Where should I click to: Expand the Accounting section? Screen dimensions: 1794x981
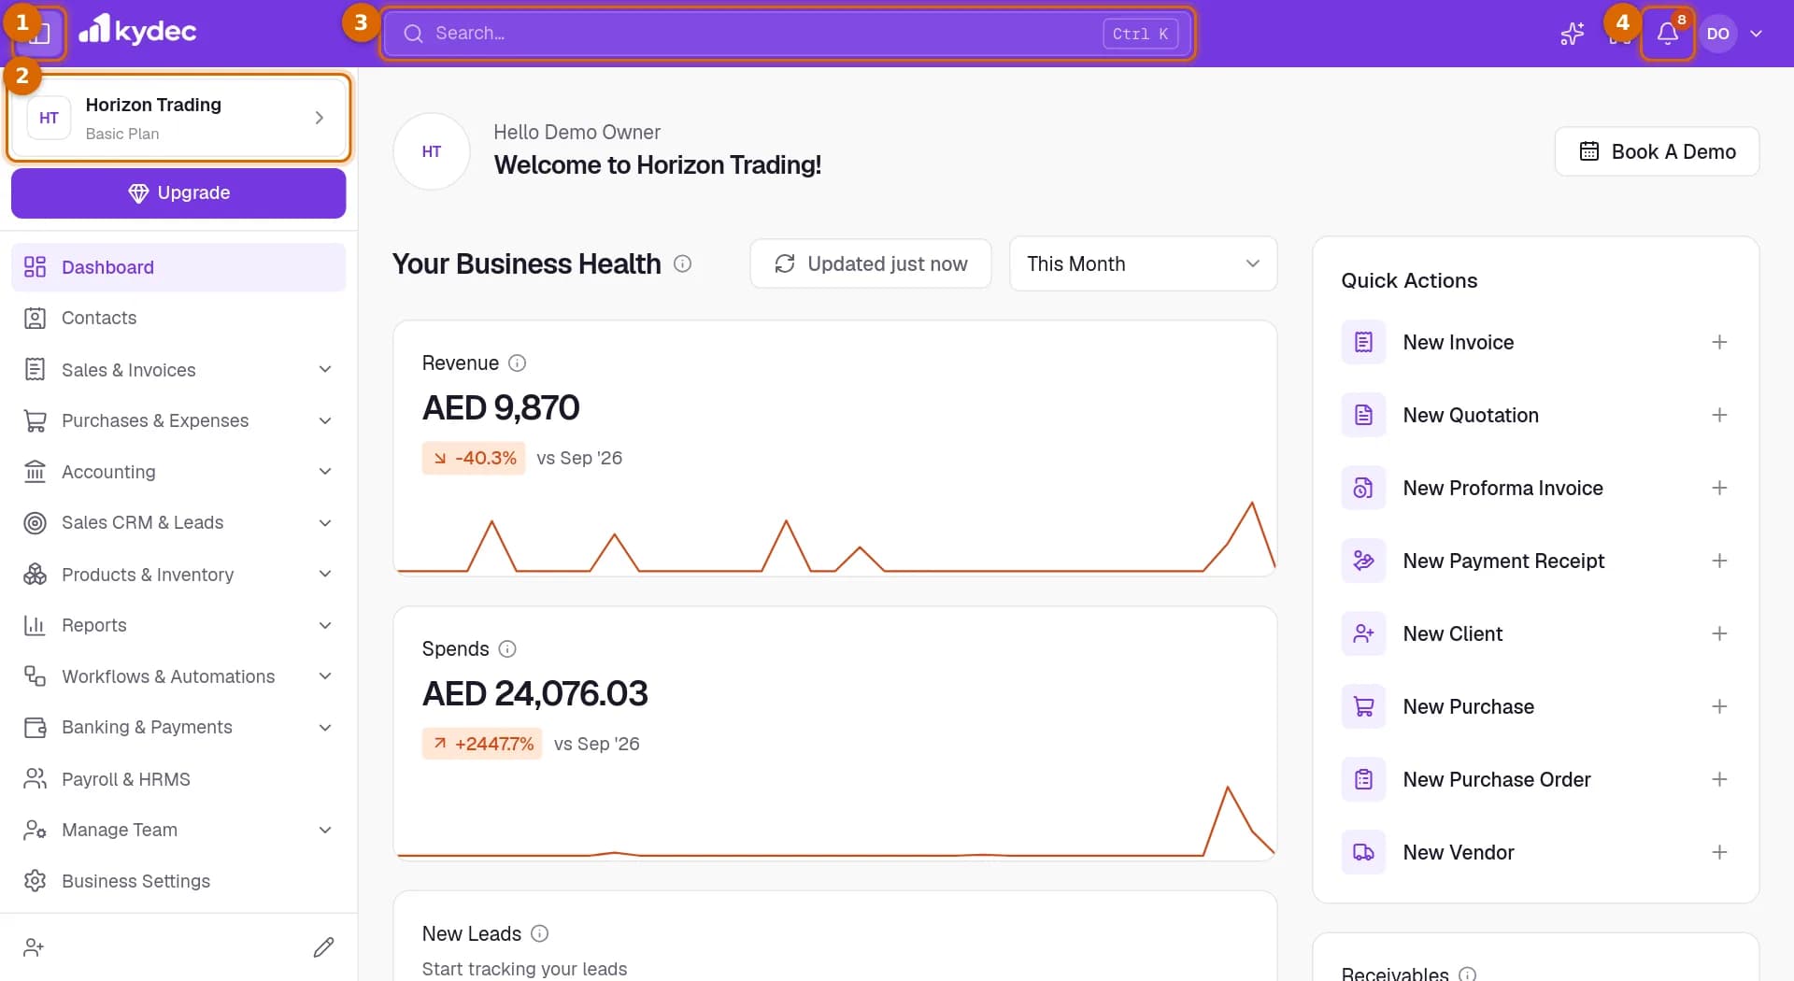(178, 472)
